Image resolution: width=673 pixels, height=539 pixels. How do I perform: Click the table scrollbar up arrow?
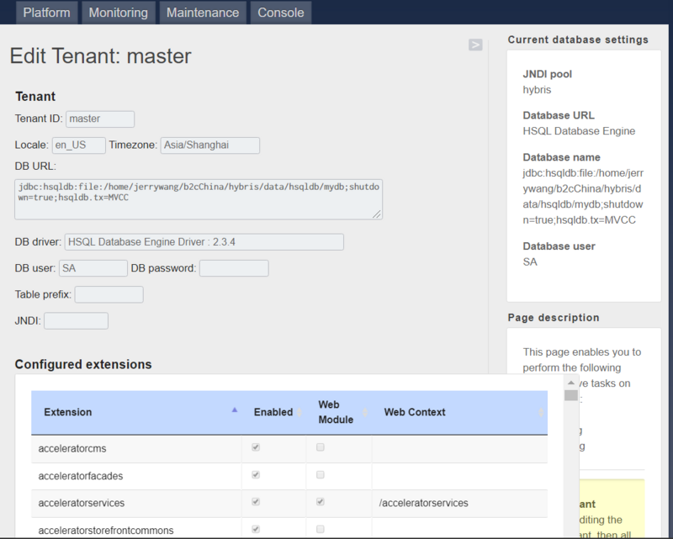pyautogui.click(x=571, y=383)
